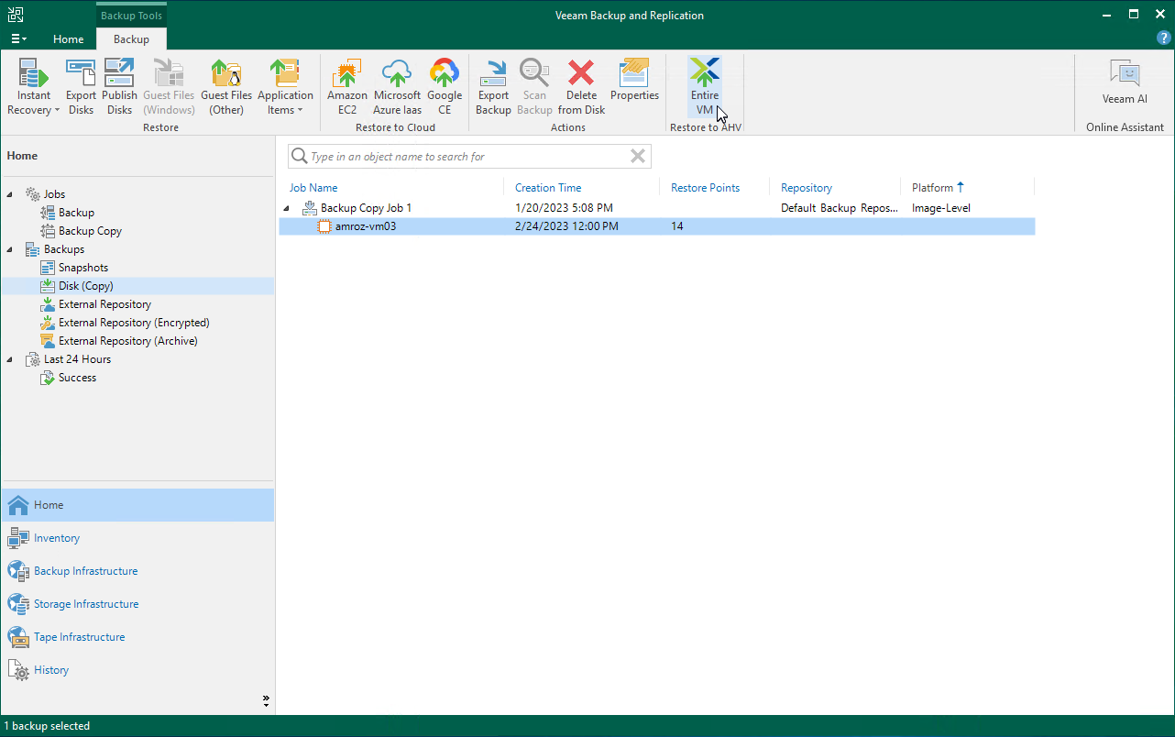
Task: Open the main hamburger menu
Action: [x=18, y=39]
